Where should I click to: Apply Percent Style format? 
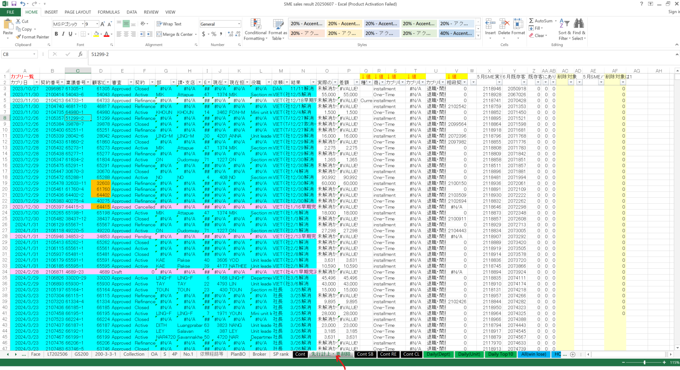coord(214,34)
